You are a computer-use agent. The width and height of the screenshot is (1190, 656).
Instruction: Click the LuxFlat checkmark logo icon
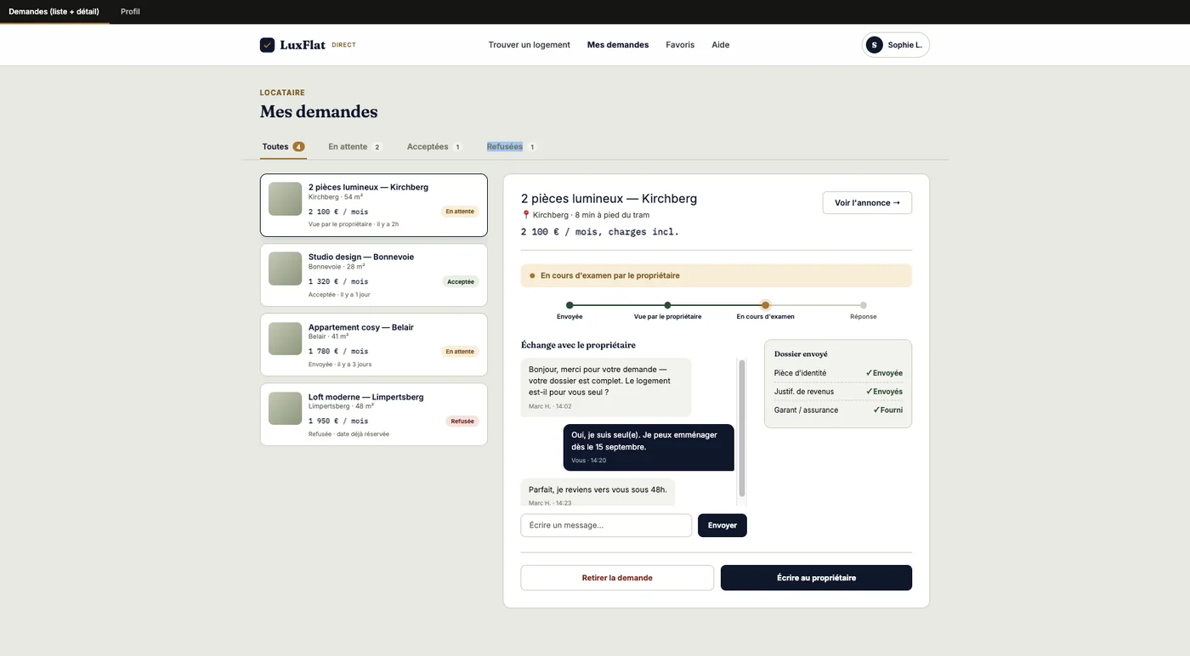click(x=267, y=45)
